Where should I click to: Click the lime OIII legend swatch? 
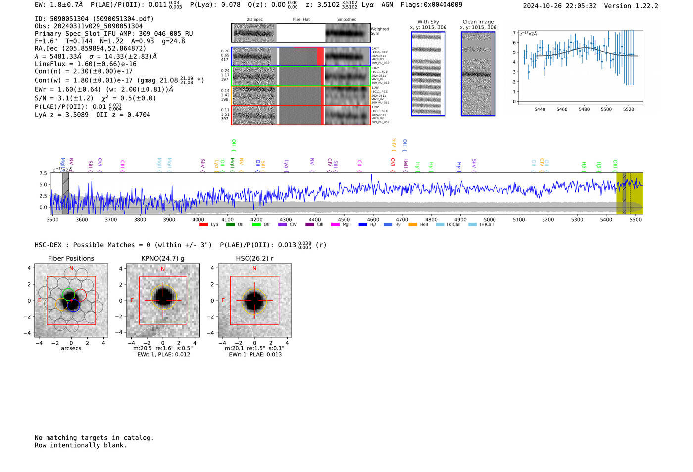[256, 225]
